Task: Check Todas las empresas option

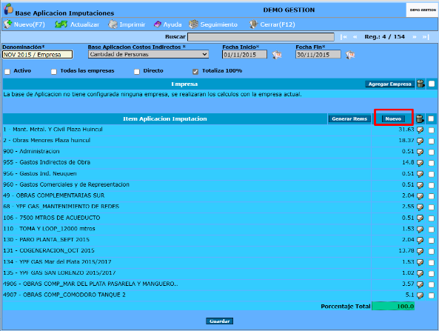Action: pyautogui.click(x=54, y=72)
